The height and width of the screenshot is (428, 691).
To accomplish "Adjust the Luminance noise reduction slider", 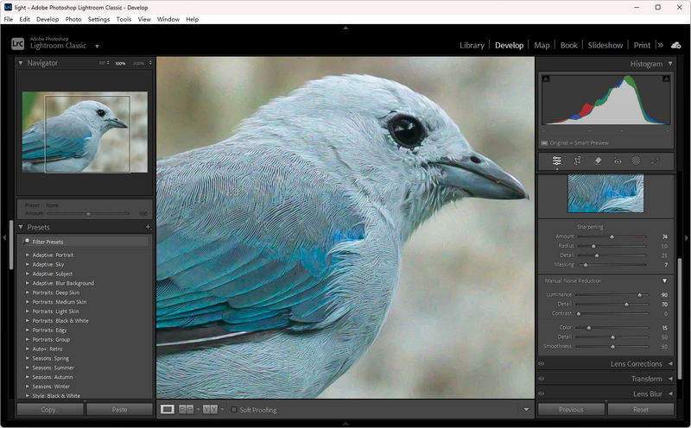I will (x=640, y=294).
